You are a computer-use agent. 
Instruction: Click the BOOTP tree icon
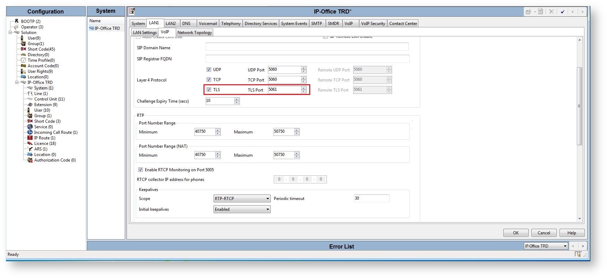(x=16, y=21)
